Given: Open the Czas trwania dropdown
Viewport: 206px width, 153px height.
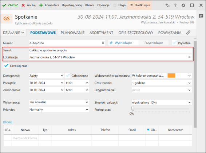Looking at the screenshot, I should [162, 83].
